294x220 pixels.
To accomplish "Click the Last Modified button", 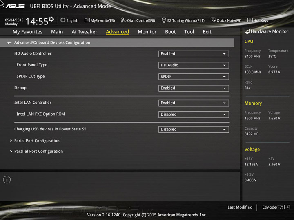I will pos(240,207).
